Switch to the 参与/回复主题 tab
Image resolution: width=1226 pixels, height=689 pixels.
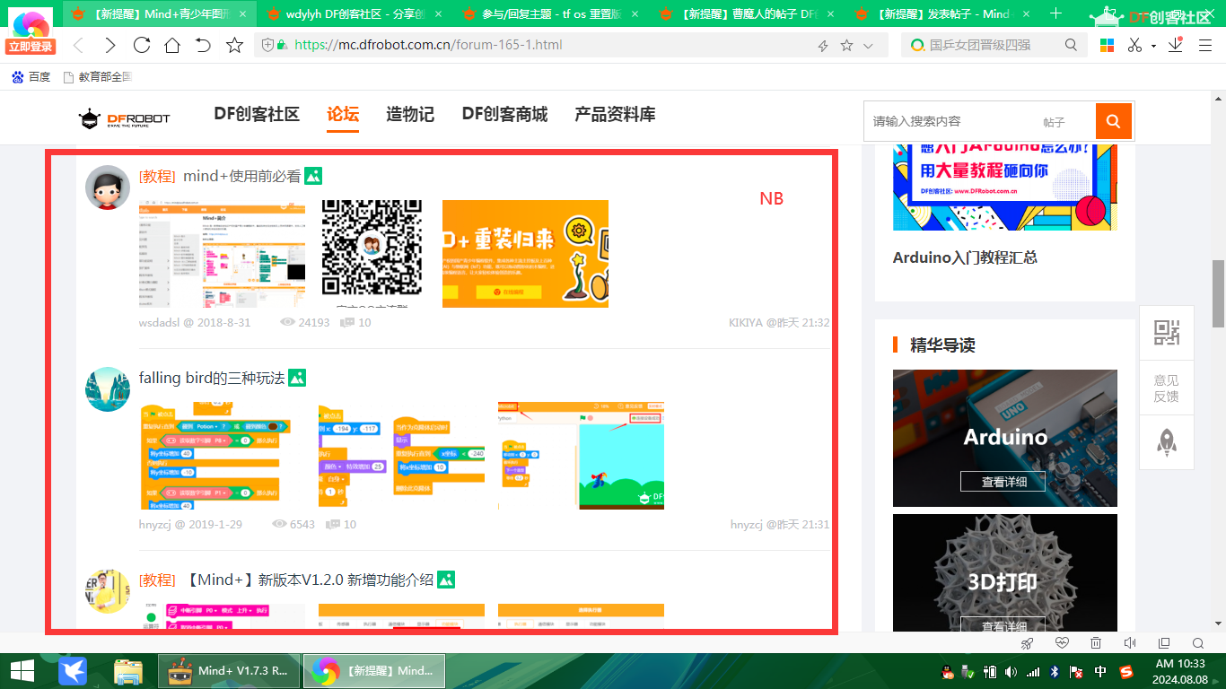pos(551,13)
